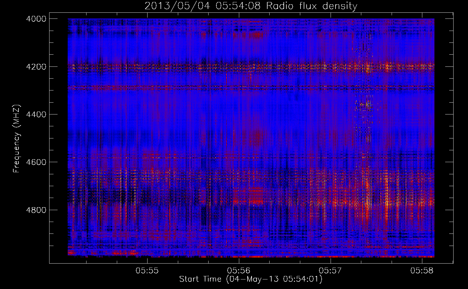
Task: Click the 4200 frequency axis label
Action: pos(36,66)
